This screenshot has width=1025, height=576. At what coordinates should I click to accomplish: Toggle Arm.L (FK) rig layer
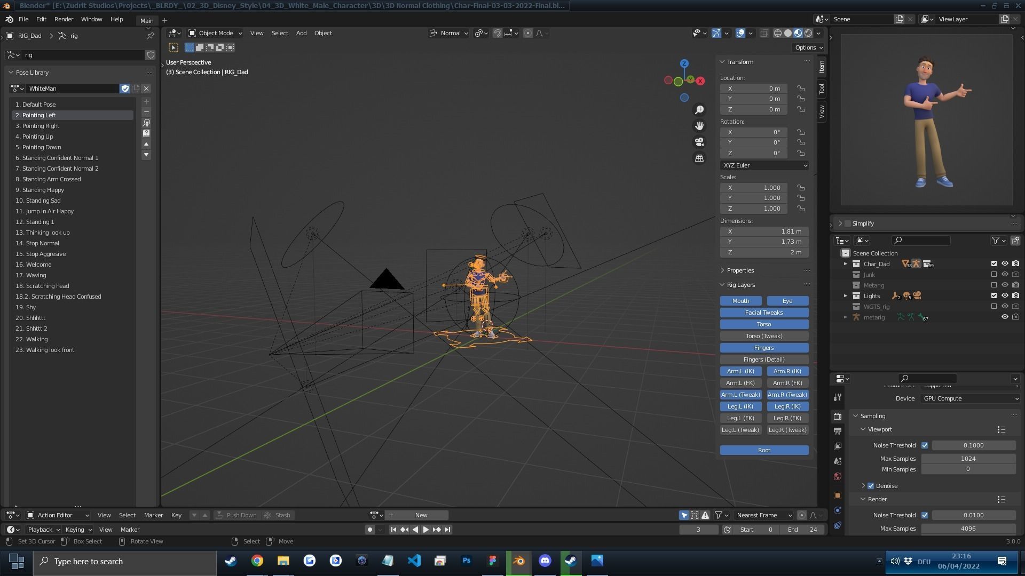click(740, 383)
